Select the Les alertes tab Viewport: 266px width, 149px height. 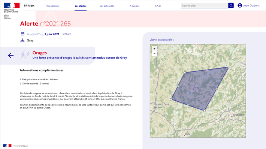81,6
